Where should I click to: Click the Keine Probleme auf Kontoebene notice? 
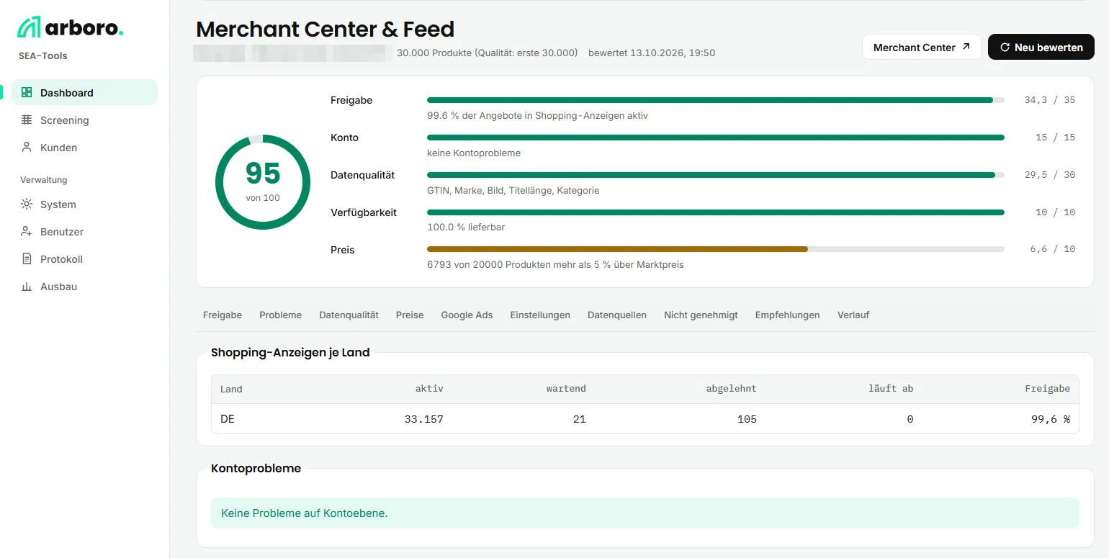click(x=645, y=513)
